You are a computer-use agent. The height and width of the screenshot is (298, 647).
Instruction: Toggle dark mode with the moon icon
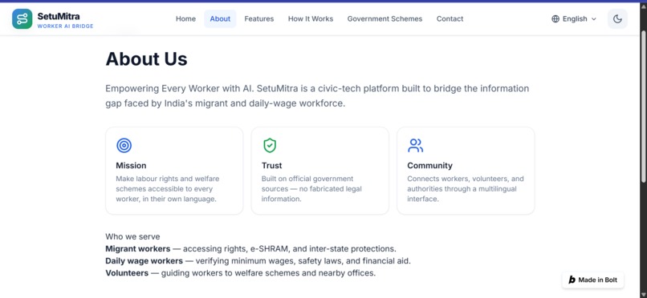pos(617,19)
